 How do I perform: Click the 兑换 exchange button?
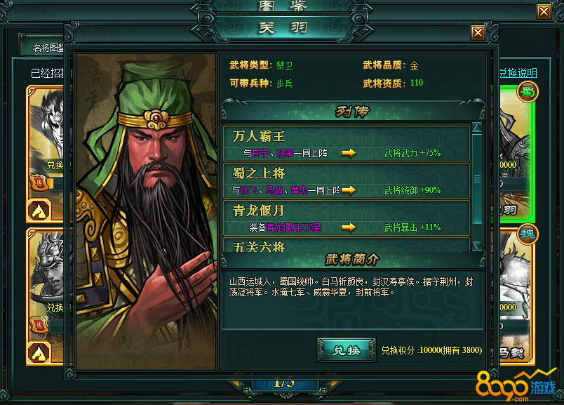click(347, 350)
